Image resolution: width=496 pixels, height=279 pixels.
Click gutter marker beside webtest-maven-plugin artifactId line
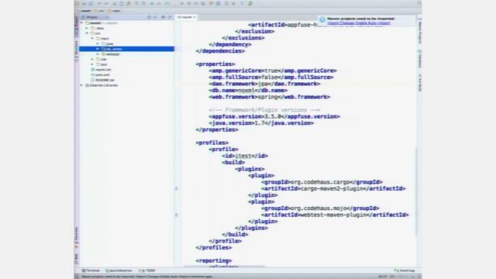(x=176, y=215)
